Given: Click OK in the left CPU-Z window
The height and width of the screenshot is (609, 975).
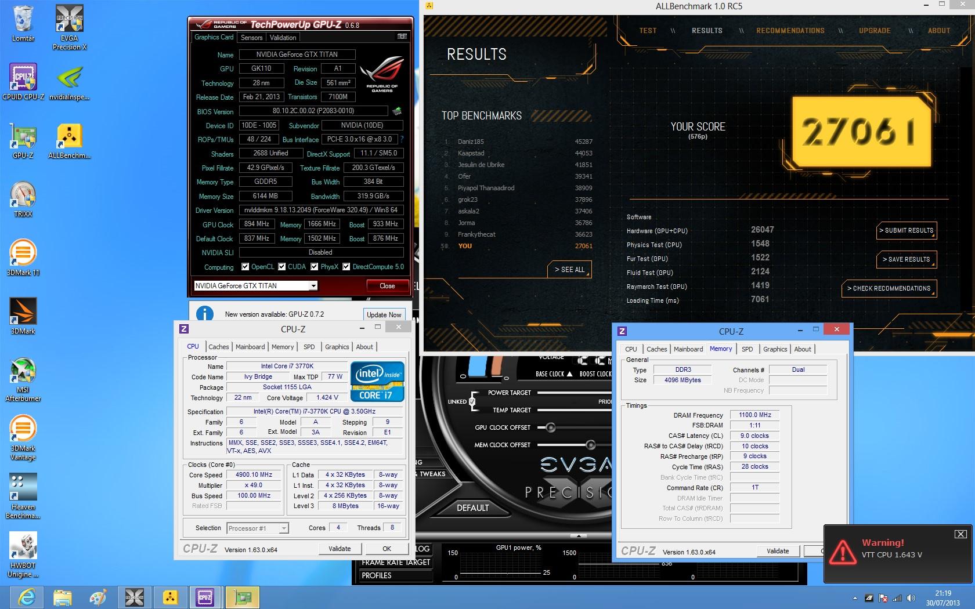Looking at the screenshot, I should [387, 549].
